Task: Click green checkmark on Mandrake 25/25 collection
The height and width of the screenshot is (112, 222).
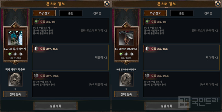Action: click(147, 22)
